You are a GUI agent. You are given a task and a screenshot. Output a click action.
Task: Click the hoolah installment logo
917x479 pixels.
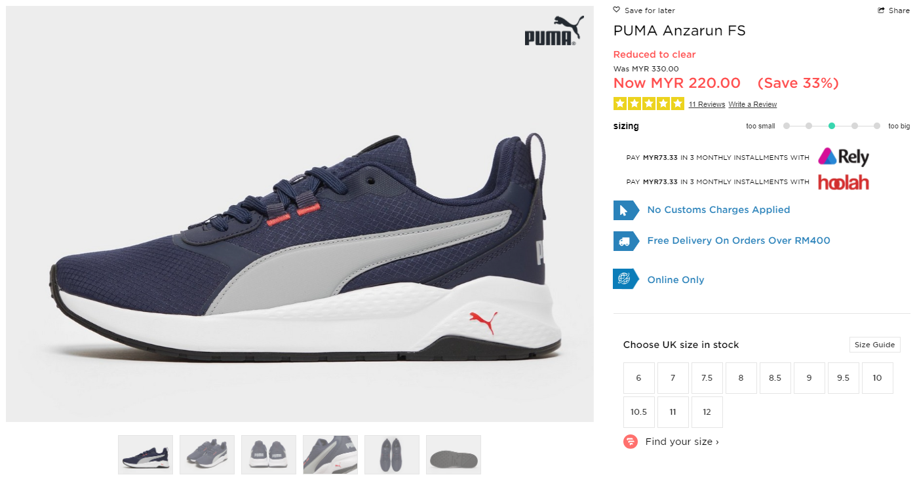pyautogui.click(x=844, y=182)
